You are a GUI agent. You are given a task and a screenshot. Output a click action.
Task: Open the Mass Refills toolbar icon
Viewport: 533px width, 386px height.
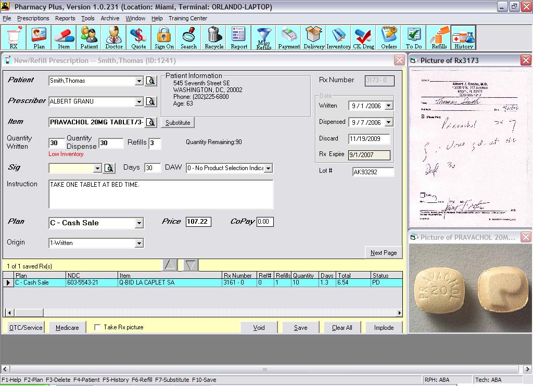click(x=264, y=37)
